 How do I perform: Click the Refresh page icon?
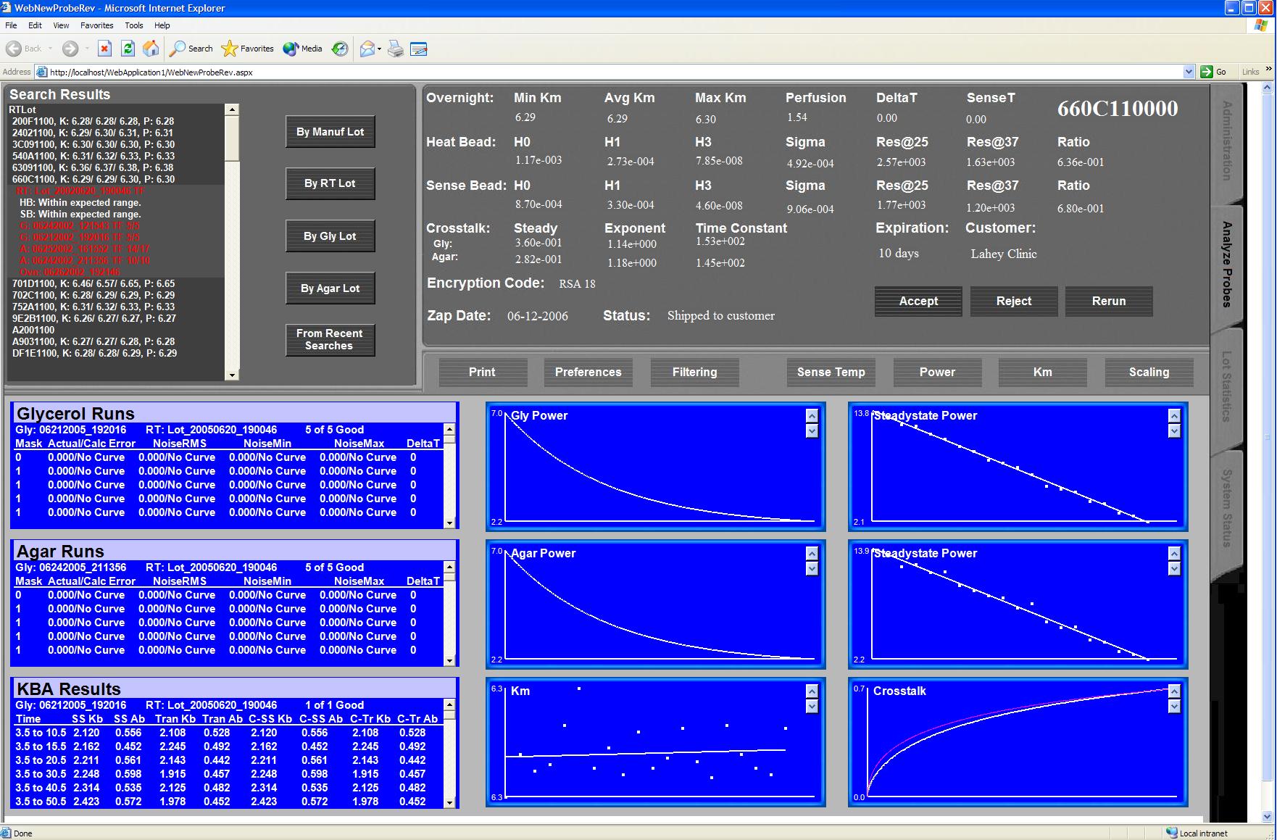(128, 49)
